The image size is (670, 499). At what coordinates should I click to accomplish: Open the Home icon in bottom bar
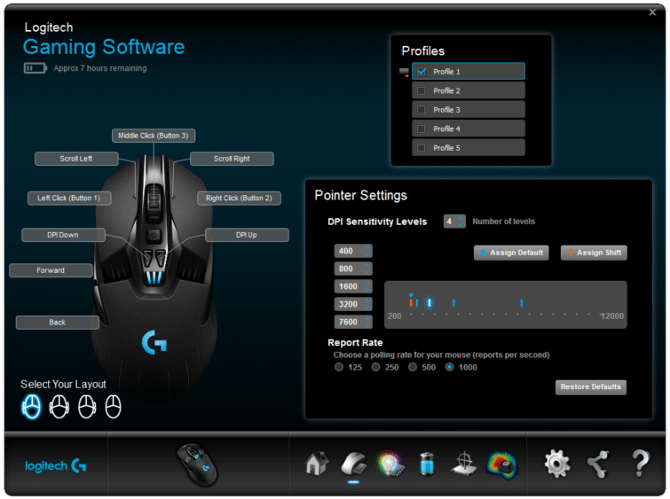317,464
